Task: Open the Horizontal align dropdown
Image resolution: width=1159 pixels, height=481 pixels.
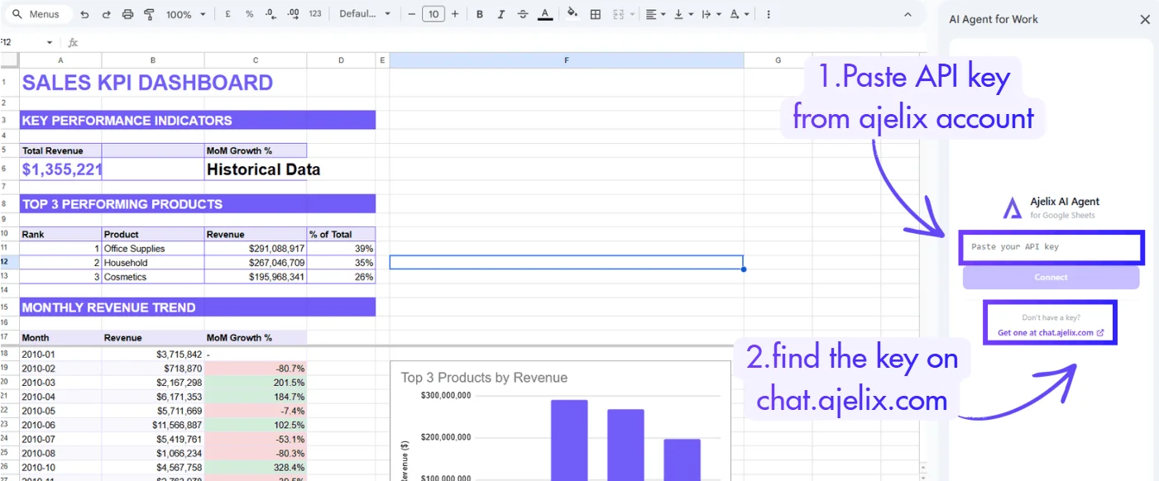Action: tap(656, 14)
